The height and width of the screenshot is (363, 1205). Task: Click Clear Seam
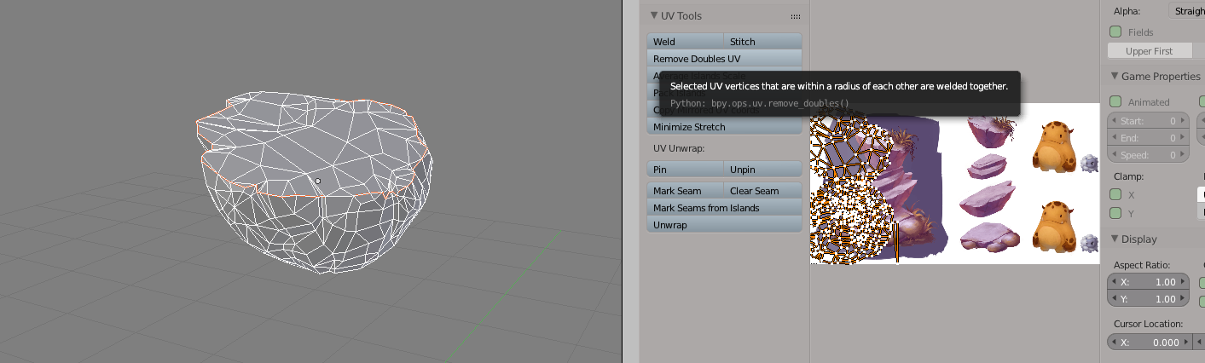(763, 191)
